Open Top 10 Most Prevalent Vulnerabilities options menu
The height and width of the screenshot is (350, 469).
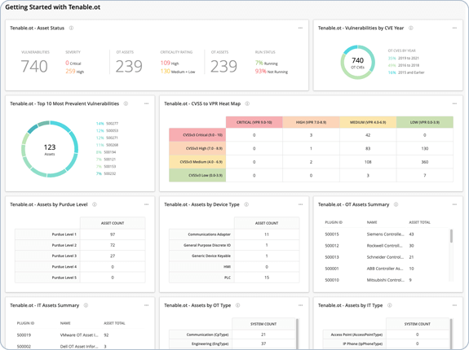click(146, 104)
